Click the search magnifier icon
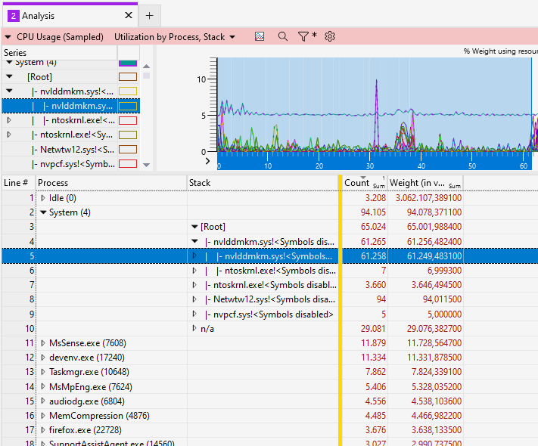This screenshot has height=446, width=538. (x=283, y=36)
